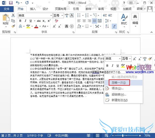Toggle Bold in the ribbon

click(20, 21)
